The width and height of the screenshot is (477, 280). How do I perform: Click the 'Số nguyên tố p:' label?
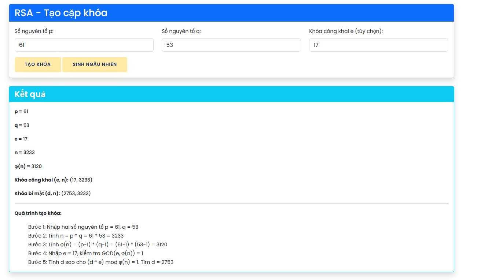click(34, 31)
